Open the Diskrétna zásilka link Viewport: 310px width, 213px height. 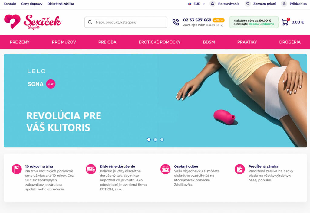pos(61,4)
